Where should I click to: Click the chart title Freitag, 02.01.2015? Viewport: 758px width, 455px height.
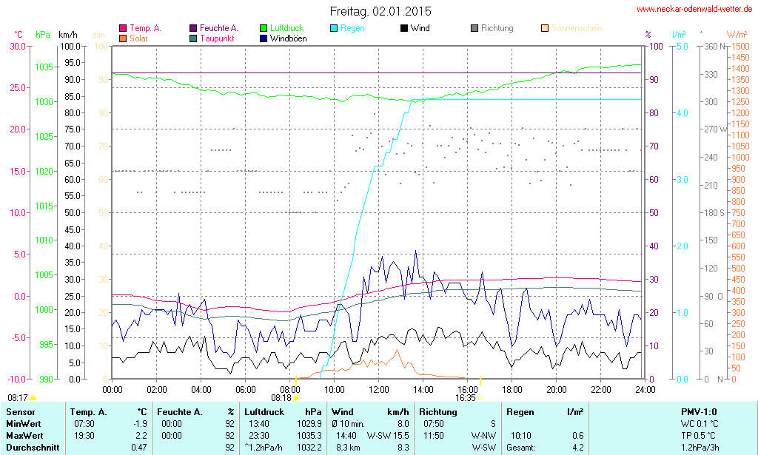(380, 11)
